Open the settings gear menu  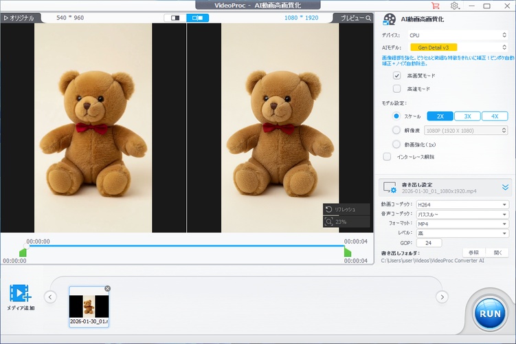[x=455, y=6]
